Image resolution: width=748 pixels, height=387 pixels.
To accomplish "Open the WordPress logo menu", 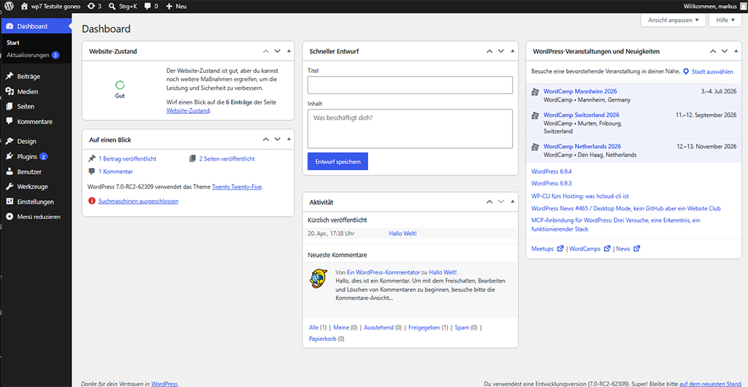I will (9, 6).
